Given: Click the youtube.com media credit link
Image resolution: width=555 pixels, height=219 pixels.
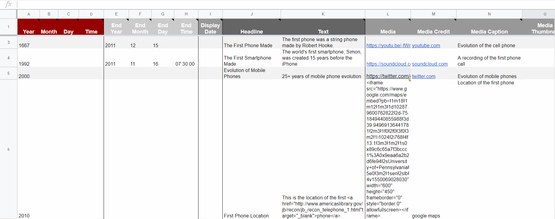Looking at the screenshot, I should pos(426,45).
